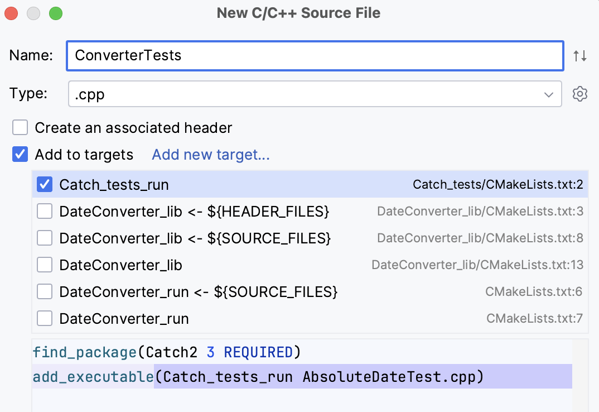Expand the .cpp file type selector

548,94
